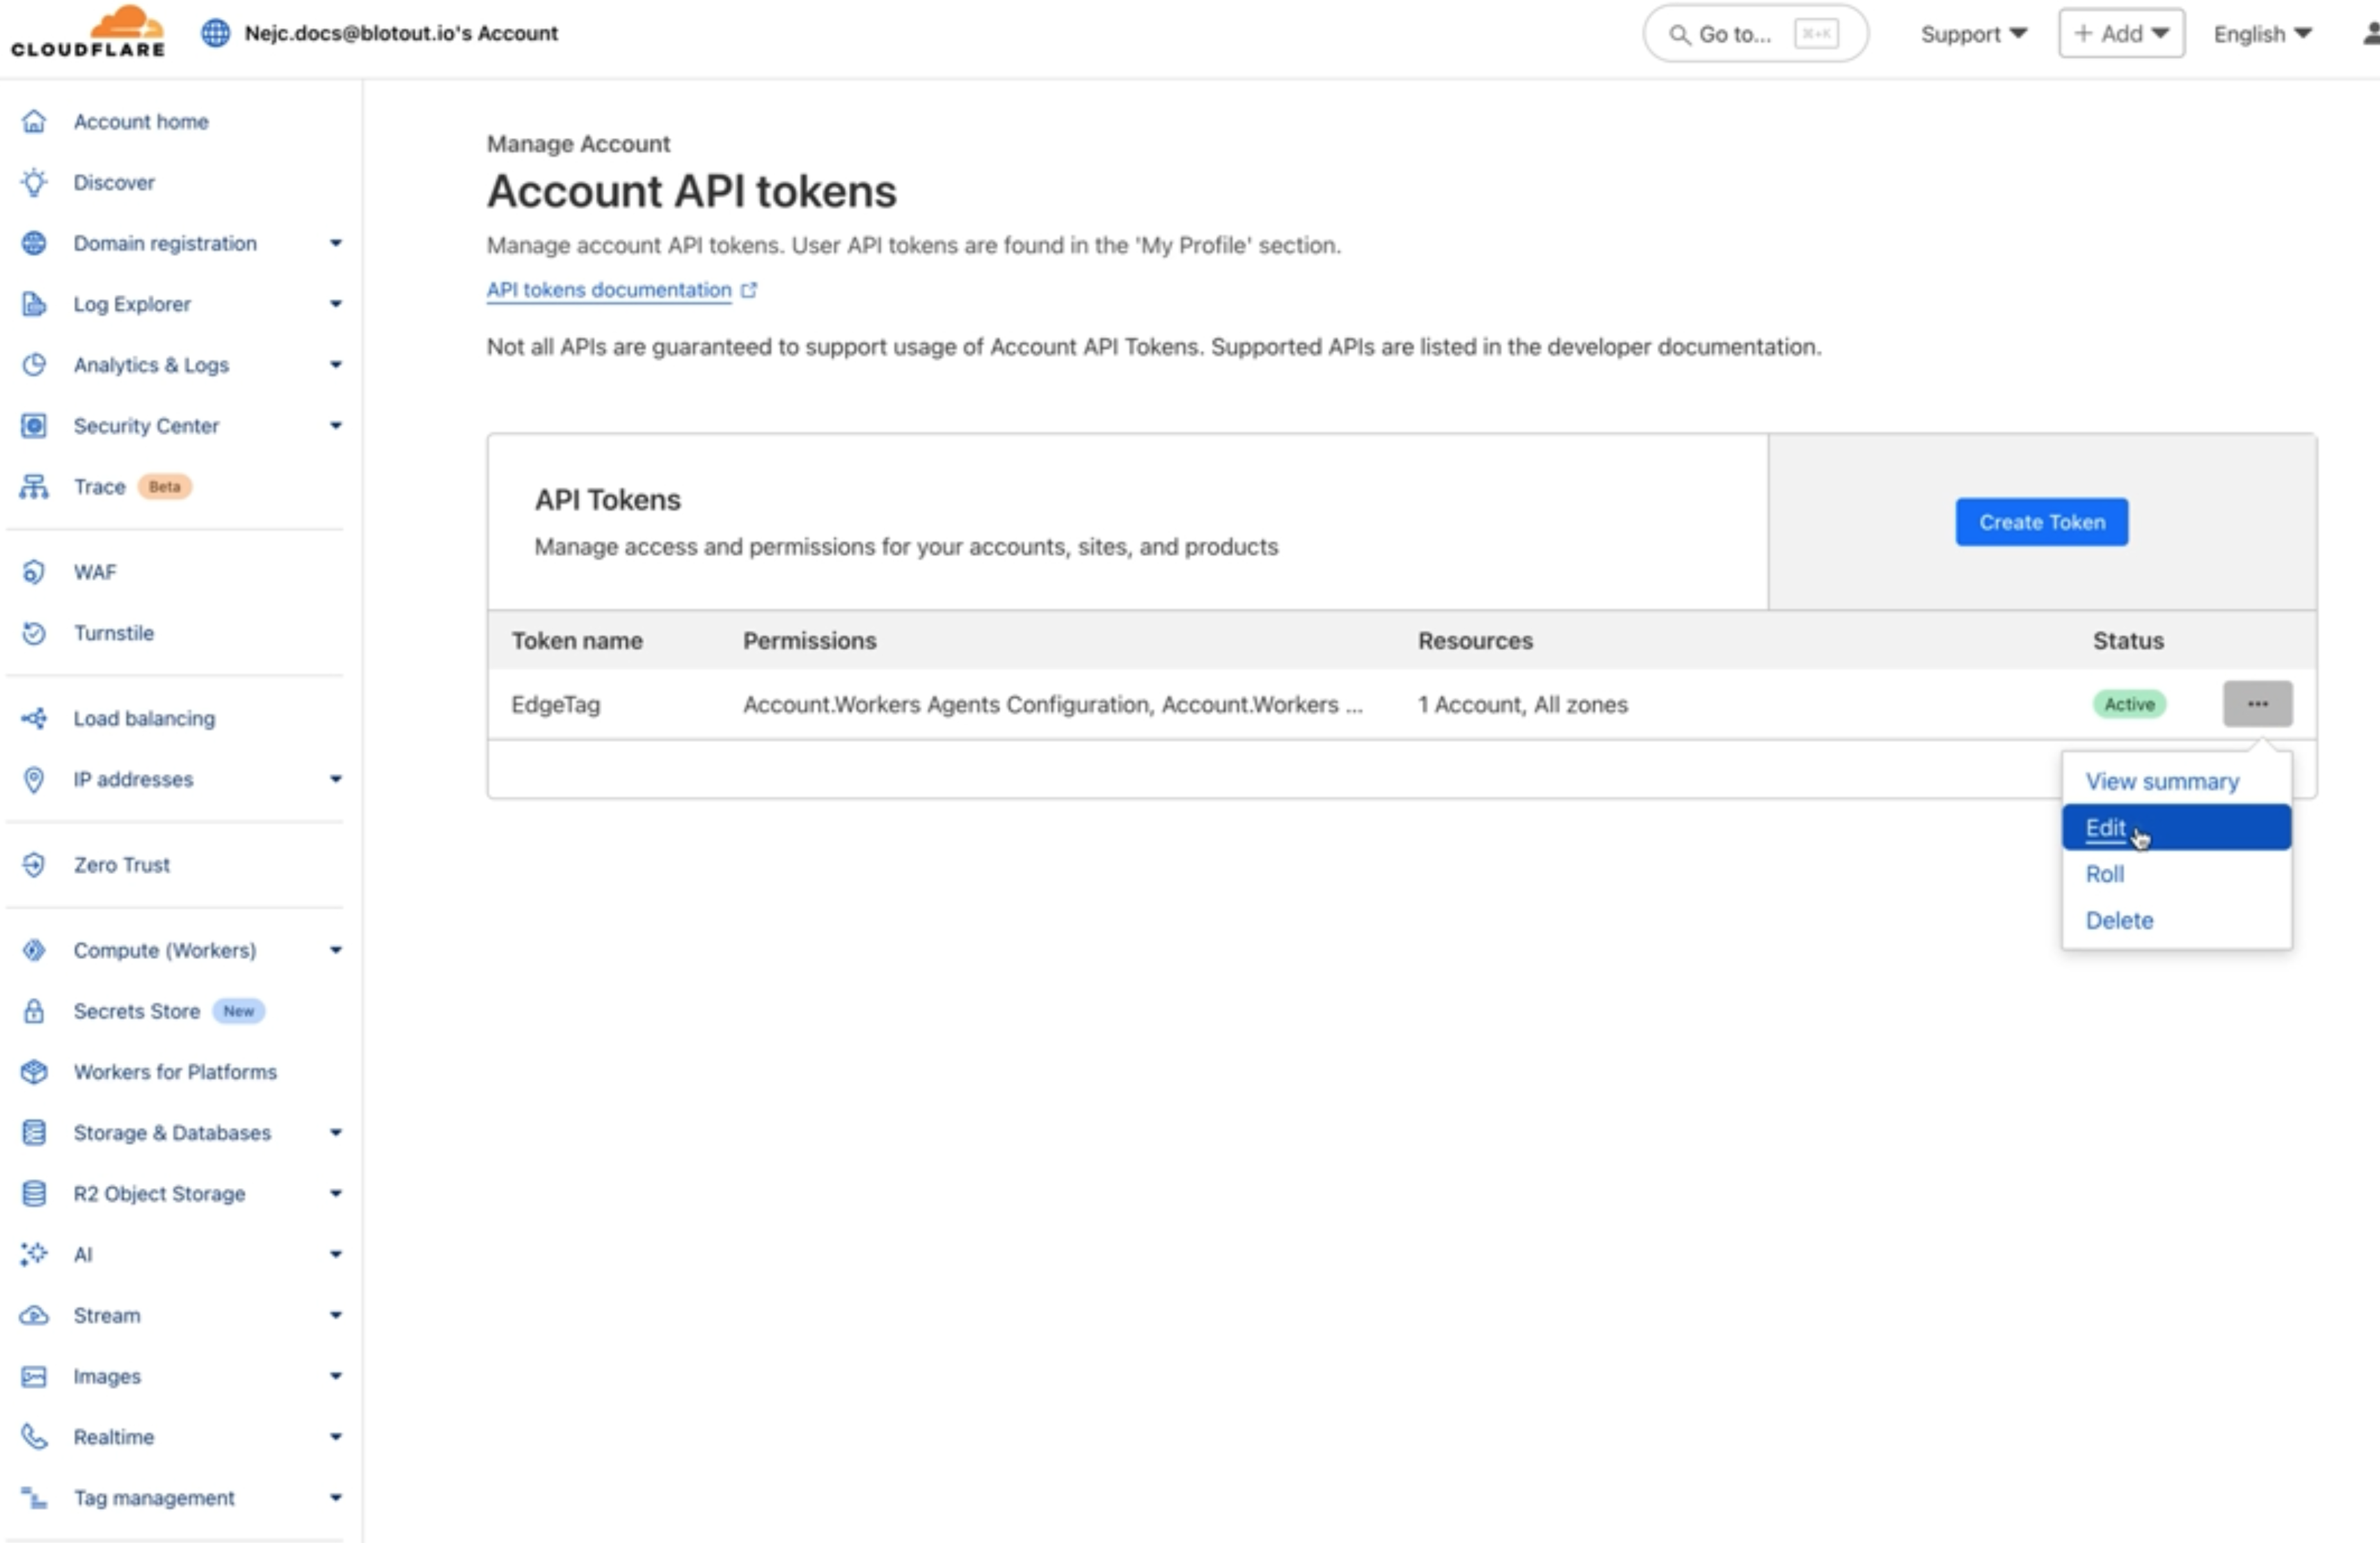Open the Add dropdown button
2380x1543 pixels.
(2121, 34)
